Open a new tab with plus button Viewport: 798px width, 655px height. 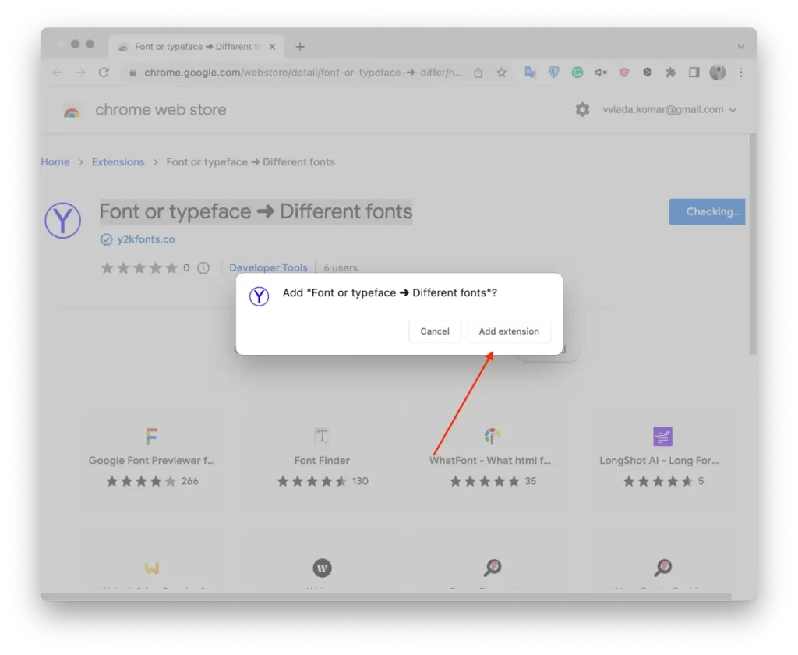300,47
